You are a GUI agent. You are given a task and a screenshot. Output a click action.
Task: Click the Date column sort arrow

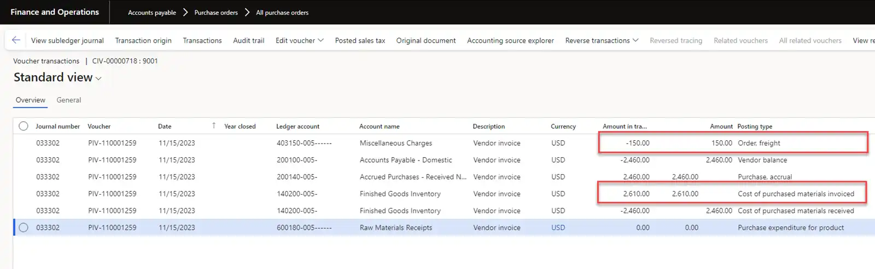[213, 126]
